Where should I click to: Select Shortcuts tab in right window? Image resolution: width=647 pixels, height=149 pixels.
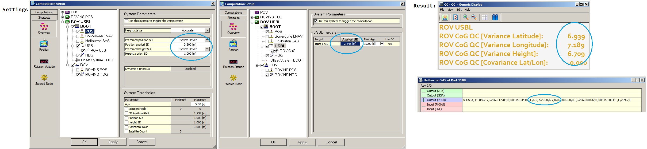tap(233, 18)
